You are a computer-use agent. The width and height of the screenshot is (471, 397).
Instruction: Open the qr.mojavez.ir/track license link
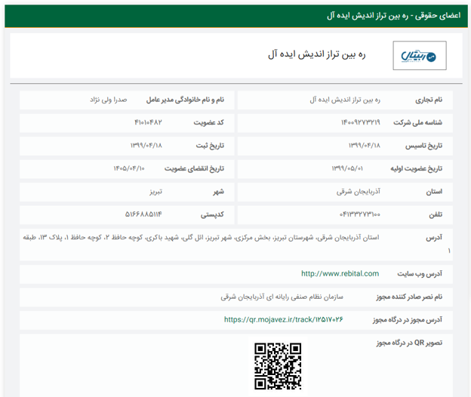pyautogui.click(x=283, y=319)
